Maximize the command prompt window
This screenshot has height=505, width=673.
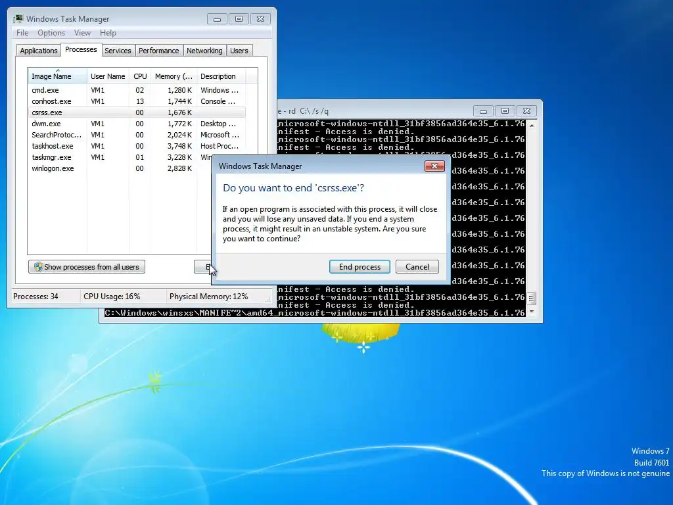(505, 110)
